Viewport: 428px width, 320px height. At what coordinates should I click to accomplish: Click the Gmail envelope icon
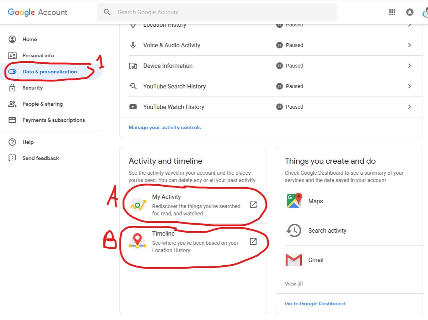click(294, 260)
